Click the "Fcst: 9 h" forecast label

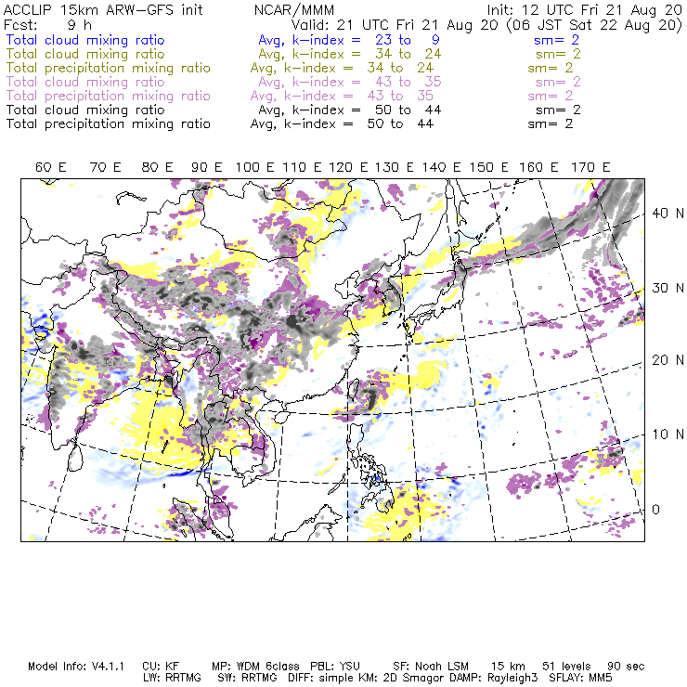click(47, 24)
